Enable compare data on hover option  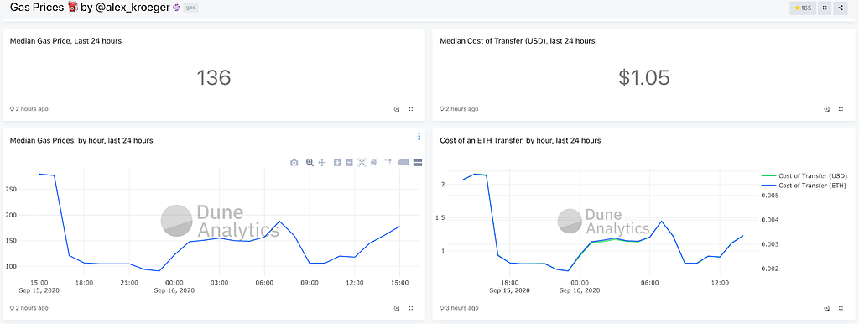point(418,162)
